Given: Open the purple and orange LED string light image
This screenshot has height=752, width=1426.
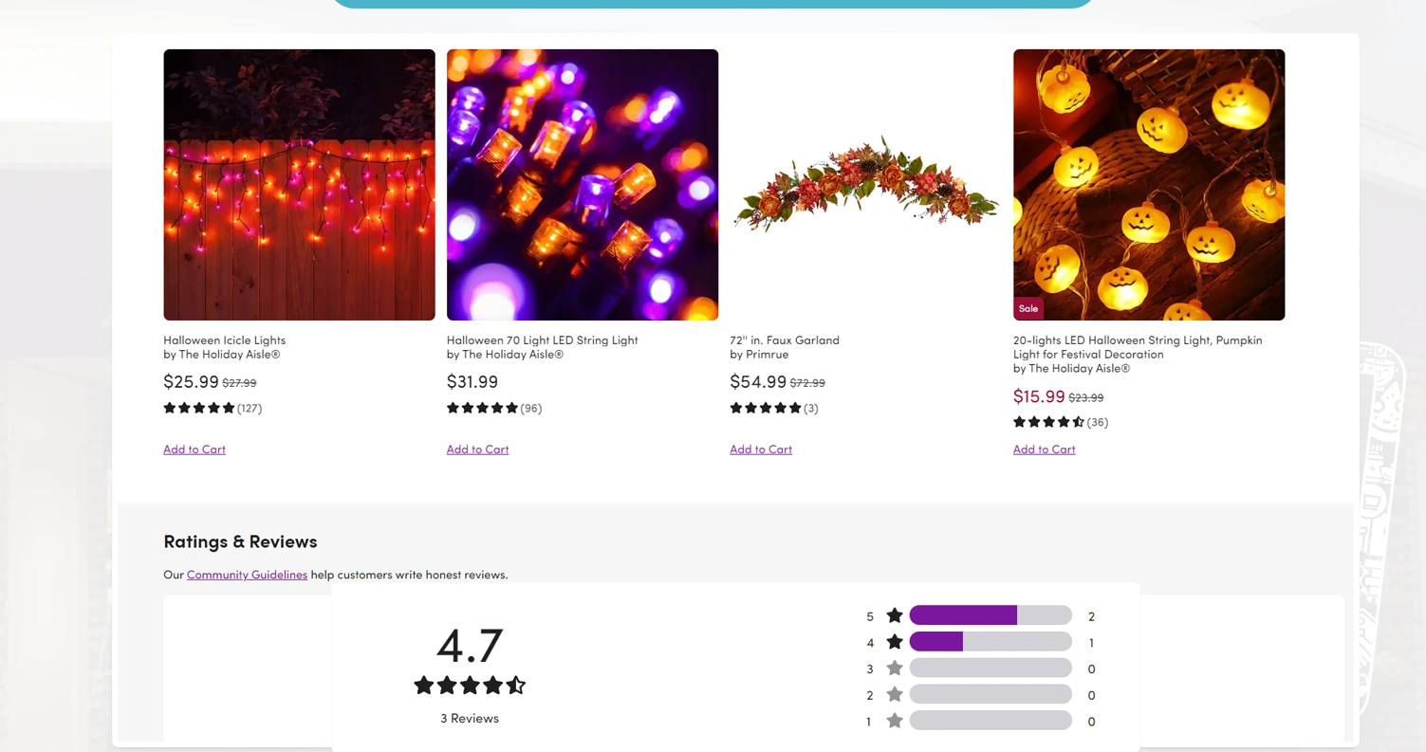Looking at the screenshot, I should click(x=582, y=185).
